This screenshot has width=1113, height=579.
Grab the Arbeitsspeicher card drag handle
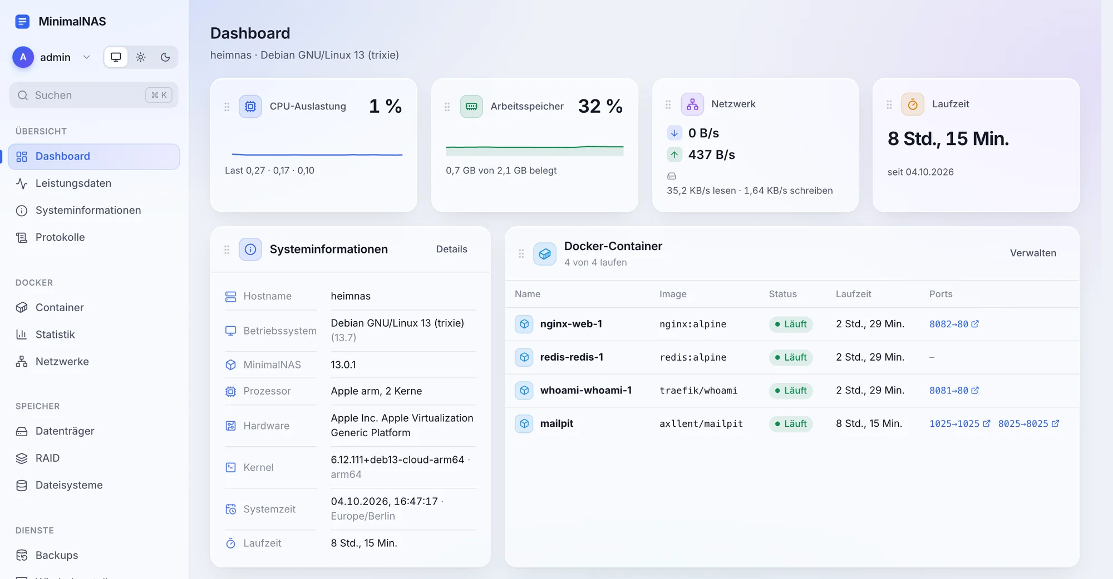[447, 107]
